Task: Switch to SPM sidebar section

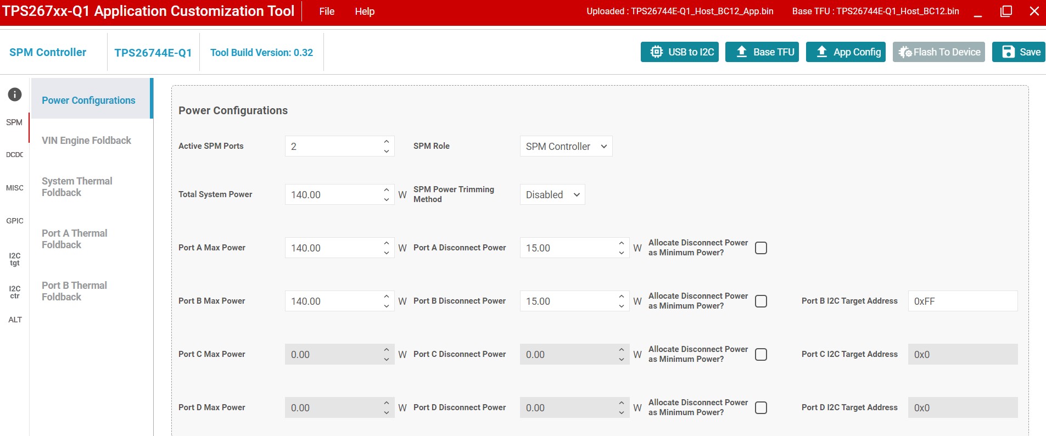Action: tap(14, 122)
